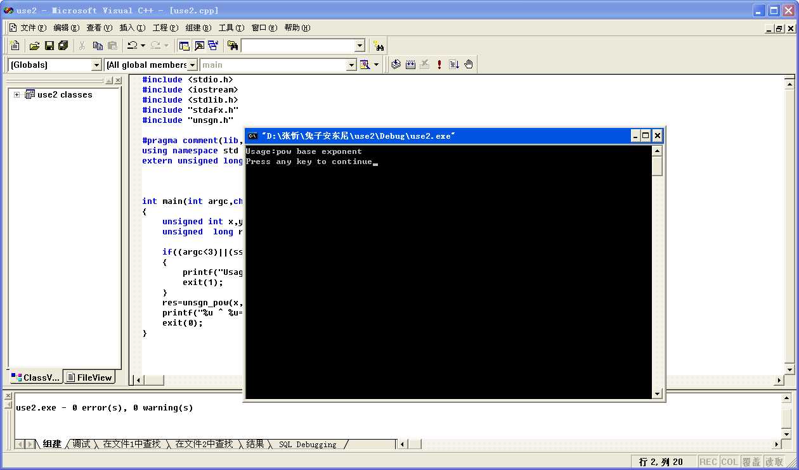Open the 工程 (Project) menu
Screen dimensions: 799x470
(x=166, y=27)
